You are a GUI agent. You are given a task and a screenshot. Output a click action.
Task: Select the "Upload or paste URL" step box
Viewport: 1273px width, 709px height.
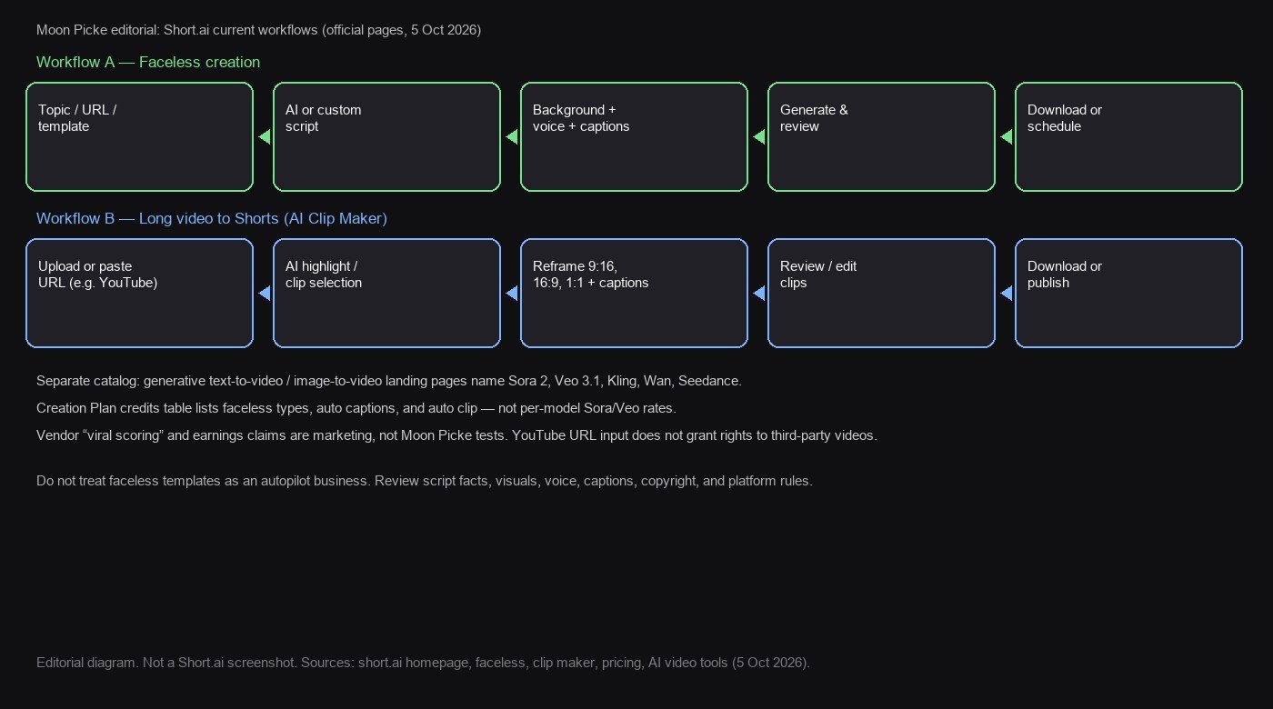[139, 294]
